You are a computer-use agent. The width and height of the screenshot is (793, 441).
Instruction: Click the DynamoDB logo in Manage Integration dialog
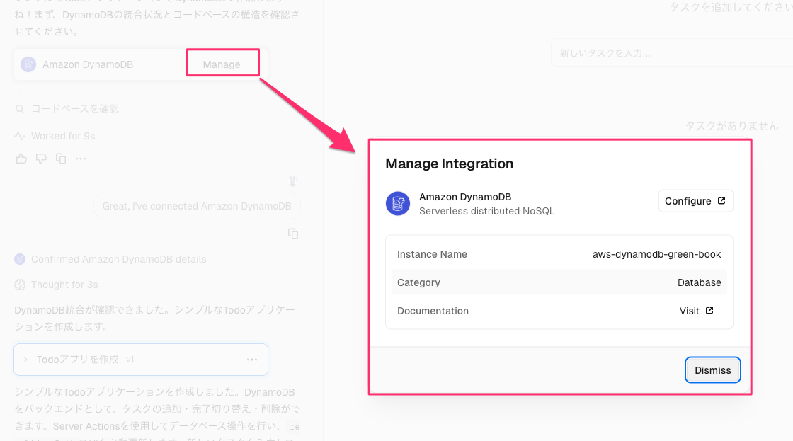pos(398,203)
